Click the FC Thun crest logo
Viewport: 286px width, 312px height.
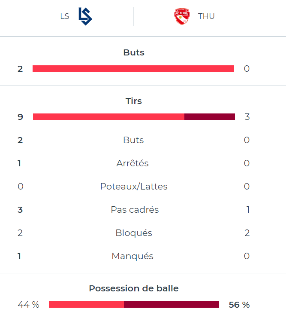(x=182, y=16)
